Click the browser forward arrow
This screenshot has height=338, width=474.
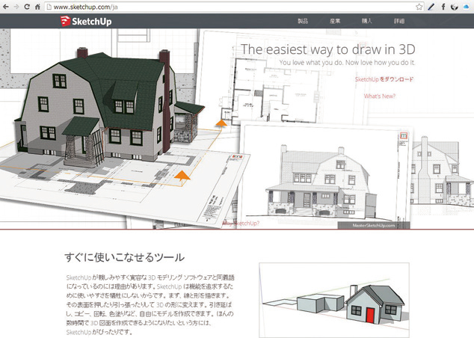coord(16,7)
